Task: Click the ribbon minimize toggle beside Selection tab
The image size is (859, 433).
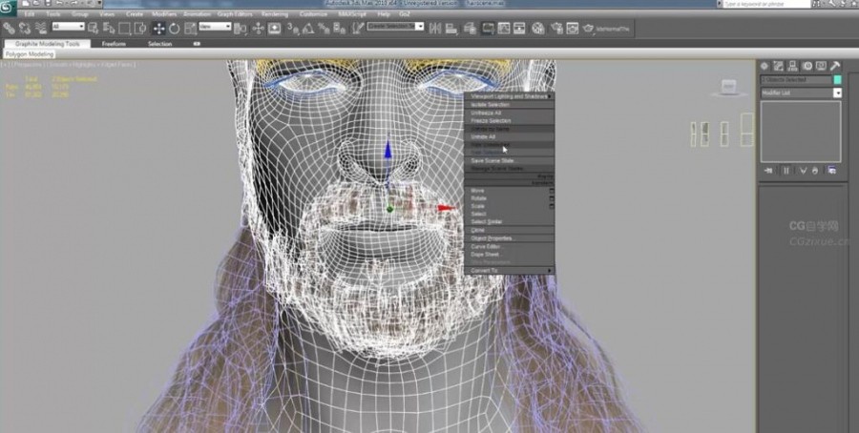Action: coord(197,44)
